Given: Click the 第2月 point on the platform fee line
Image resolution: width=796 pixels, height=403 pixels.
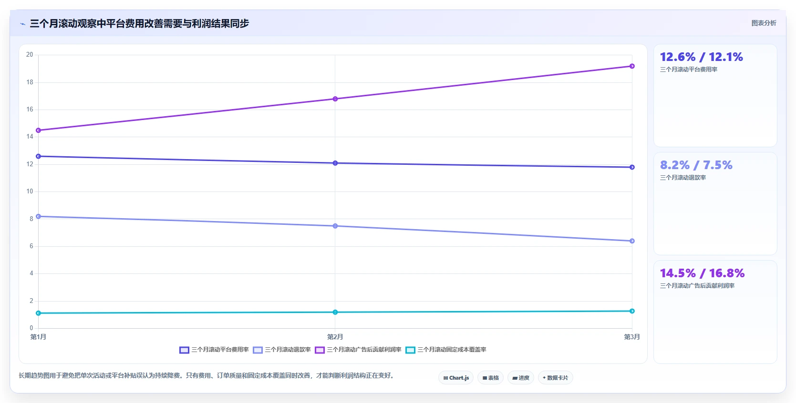Looking at the screenshot, I should (x=335, y=163).
